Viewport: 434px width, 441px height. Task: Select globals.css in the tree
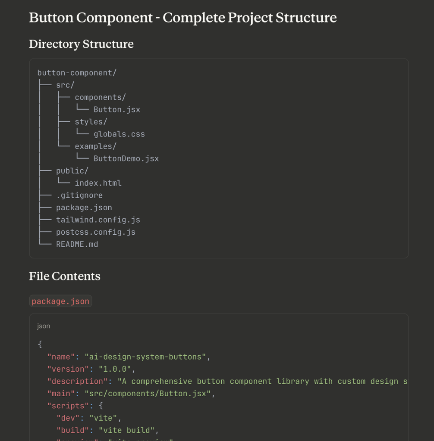coord(119,134)
